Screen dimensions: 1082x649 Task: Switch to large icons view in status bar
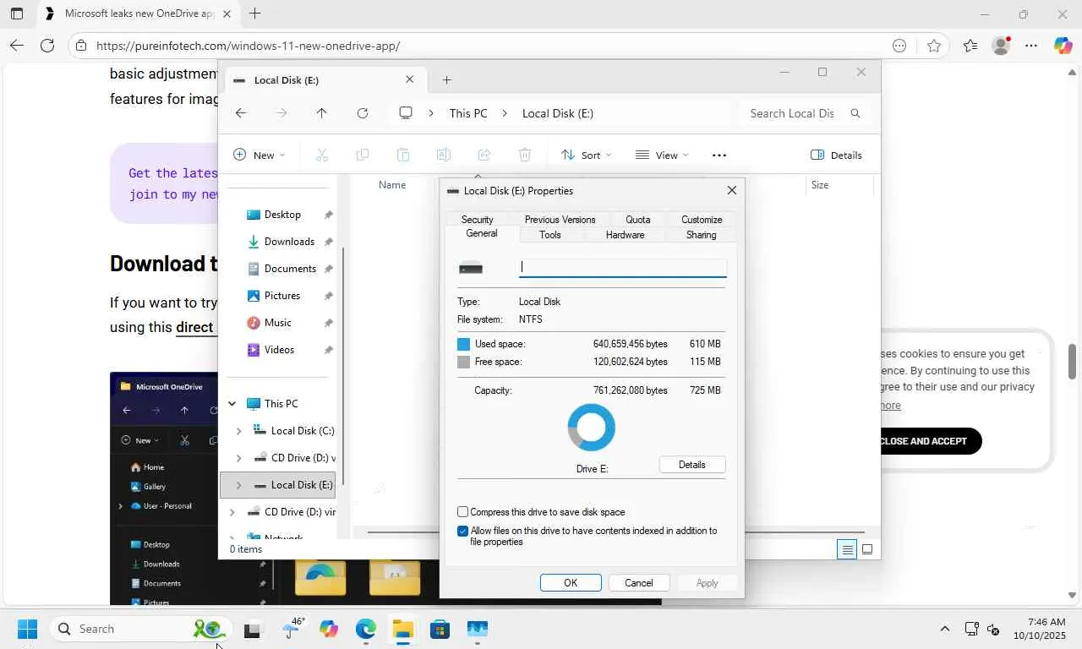pyautogui.click(x=867, y=549)
